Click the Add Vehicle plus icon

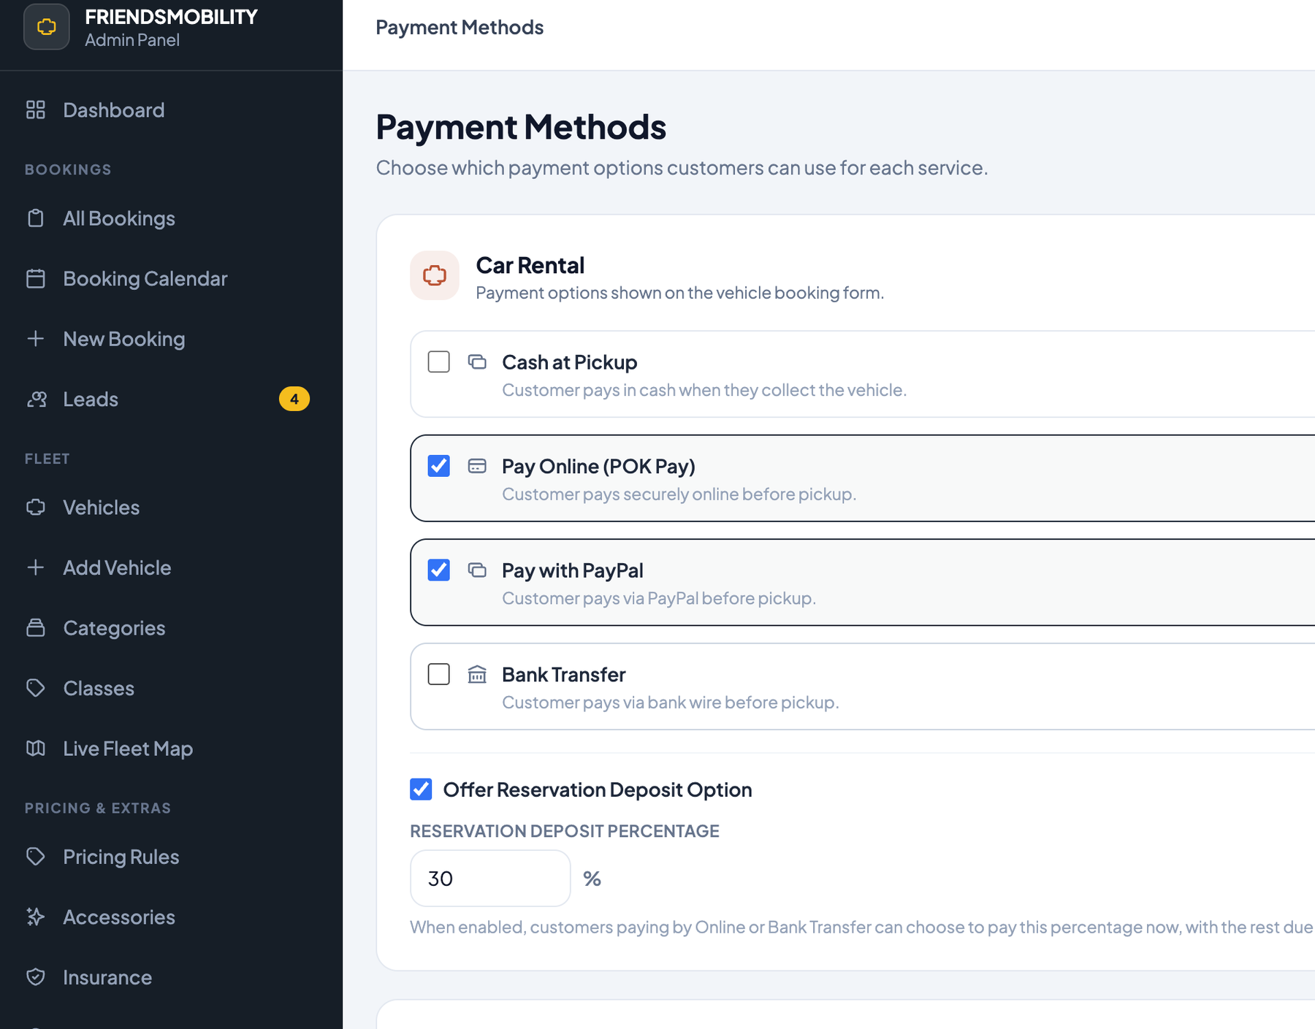(x=36, y=567)
